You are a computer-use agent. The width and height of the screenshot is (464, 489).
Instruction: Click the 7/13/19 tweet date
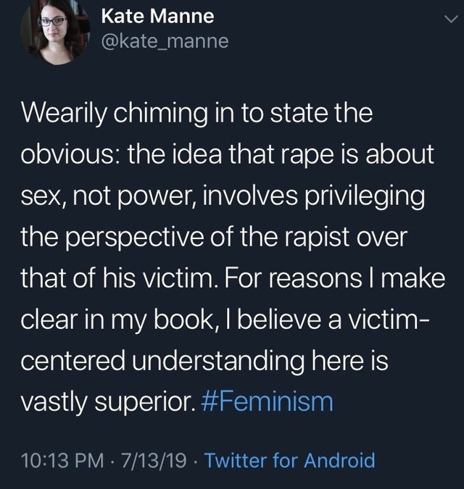pos(154,461)
